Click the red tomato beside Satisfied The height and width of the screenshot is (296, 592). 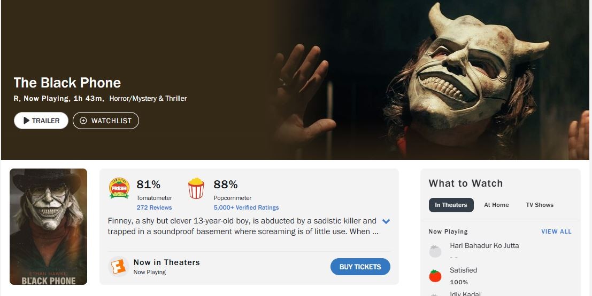click(x=435, y=276)
